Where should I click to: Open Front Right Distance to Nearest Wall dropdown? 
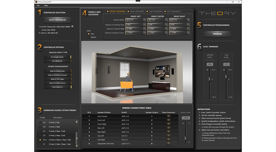point(179,29)
